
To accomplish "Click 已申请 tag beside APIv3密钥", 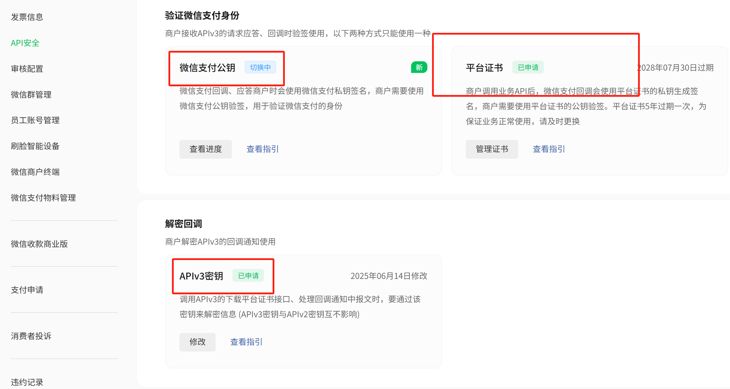I will click(248, 276).
